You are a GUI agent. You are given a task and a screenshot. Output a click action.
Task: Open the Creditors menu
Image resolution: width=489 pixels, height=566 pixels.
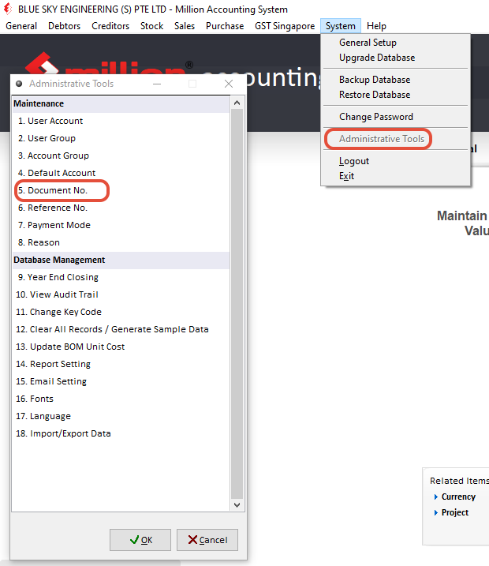click(x=110, y=26)
